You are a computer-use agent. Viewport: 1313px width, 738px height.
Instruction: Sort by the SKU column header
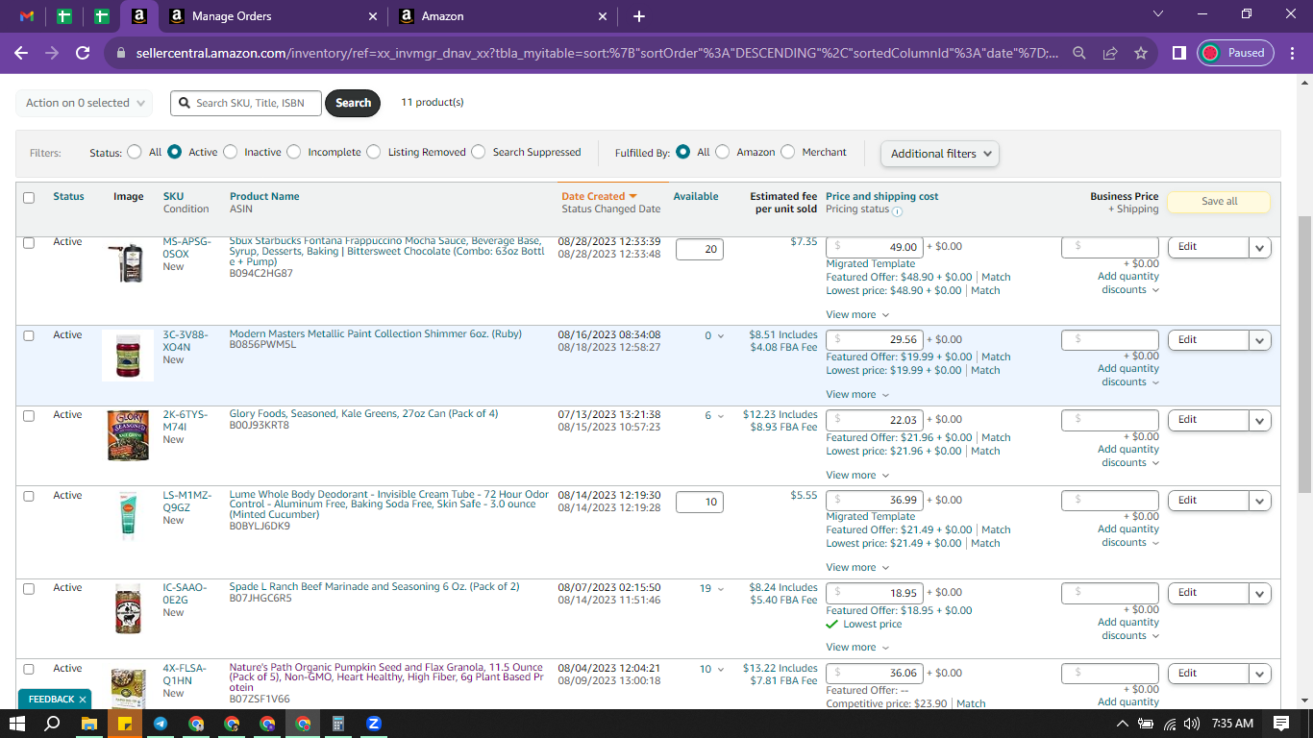pos(173,196)
